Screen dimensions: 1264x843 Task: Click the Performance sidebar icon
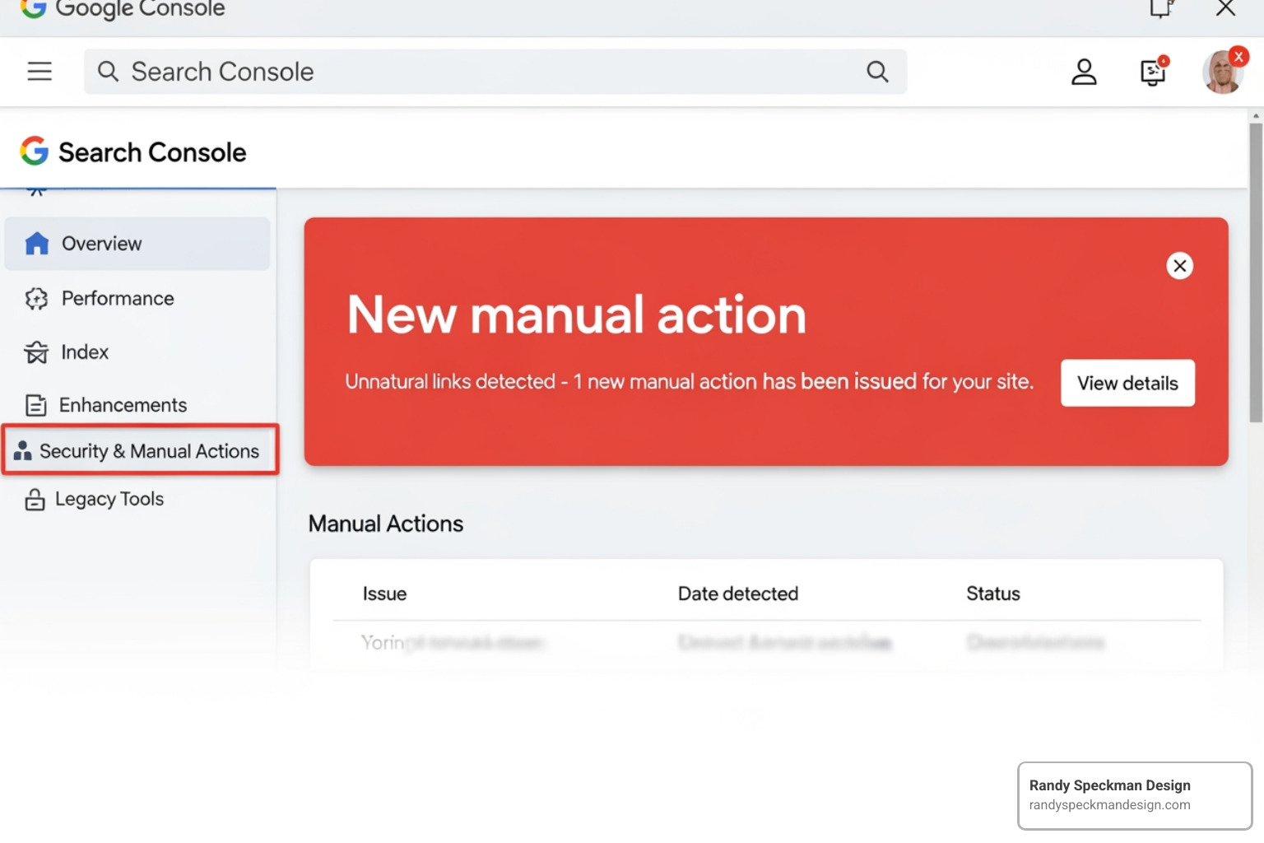point(36,298)
